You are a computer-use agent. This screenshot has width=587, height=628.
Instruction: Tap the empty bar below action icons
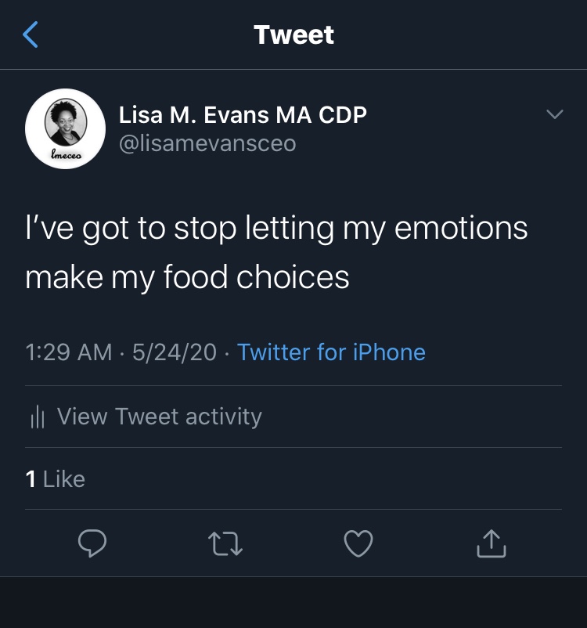(293, 602)
